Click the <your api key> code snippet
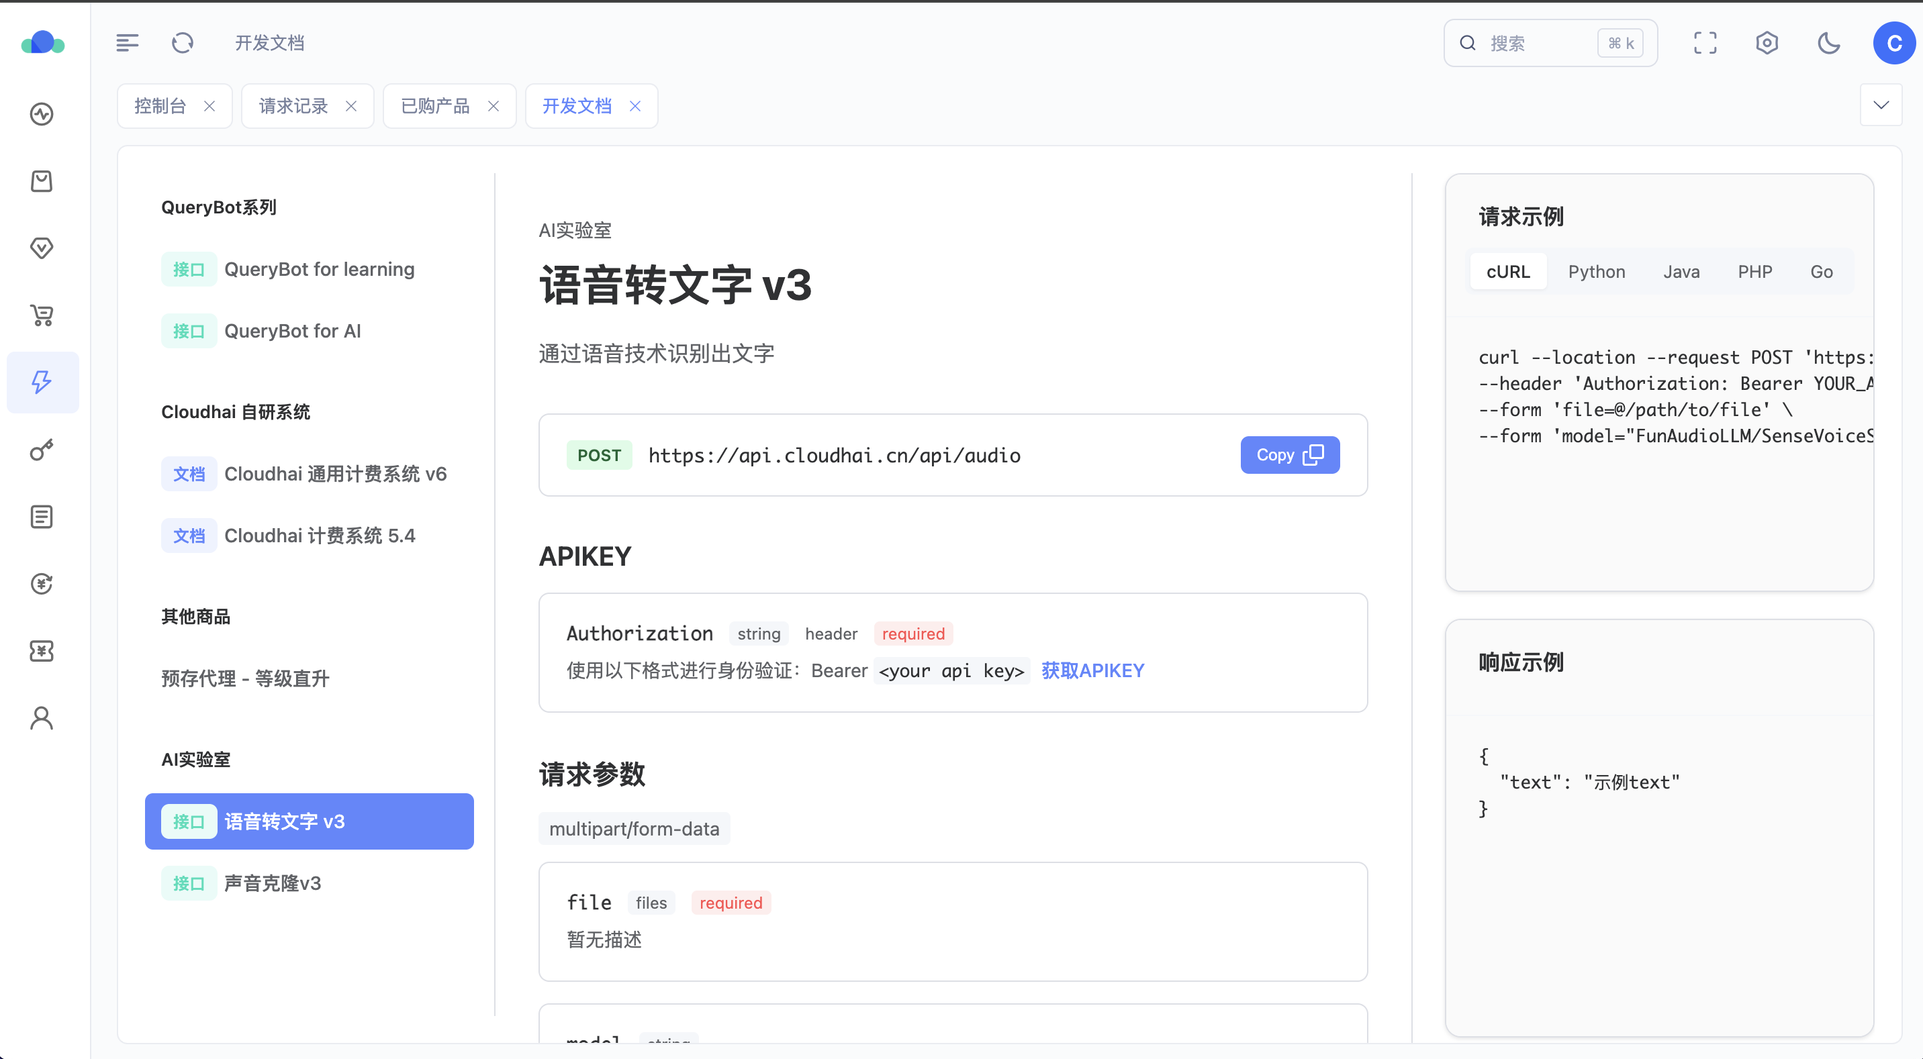This screenshot has height=1059, width=1923. click(x=951, y=671)
